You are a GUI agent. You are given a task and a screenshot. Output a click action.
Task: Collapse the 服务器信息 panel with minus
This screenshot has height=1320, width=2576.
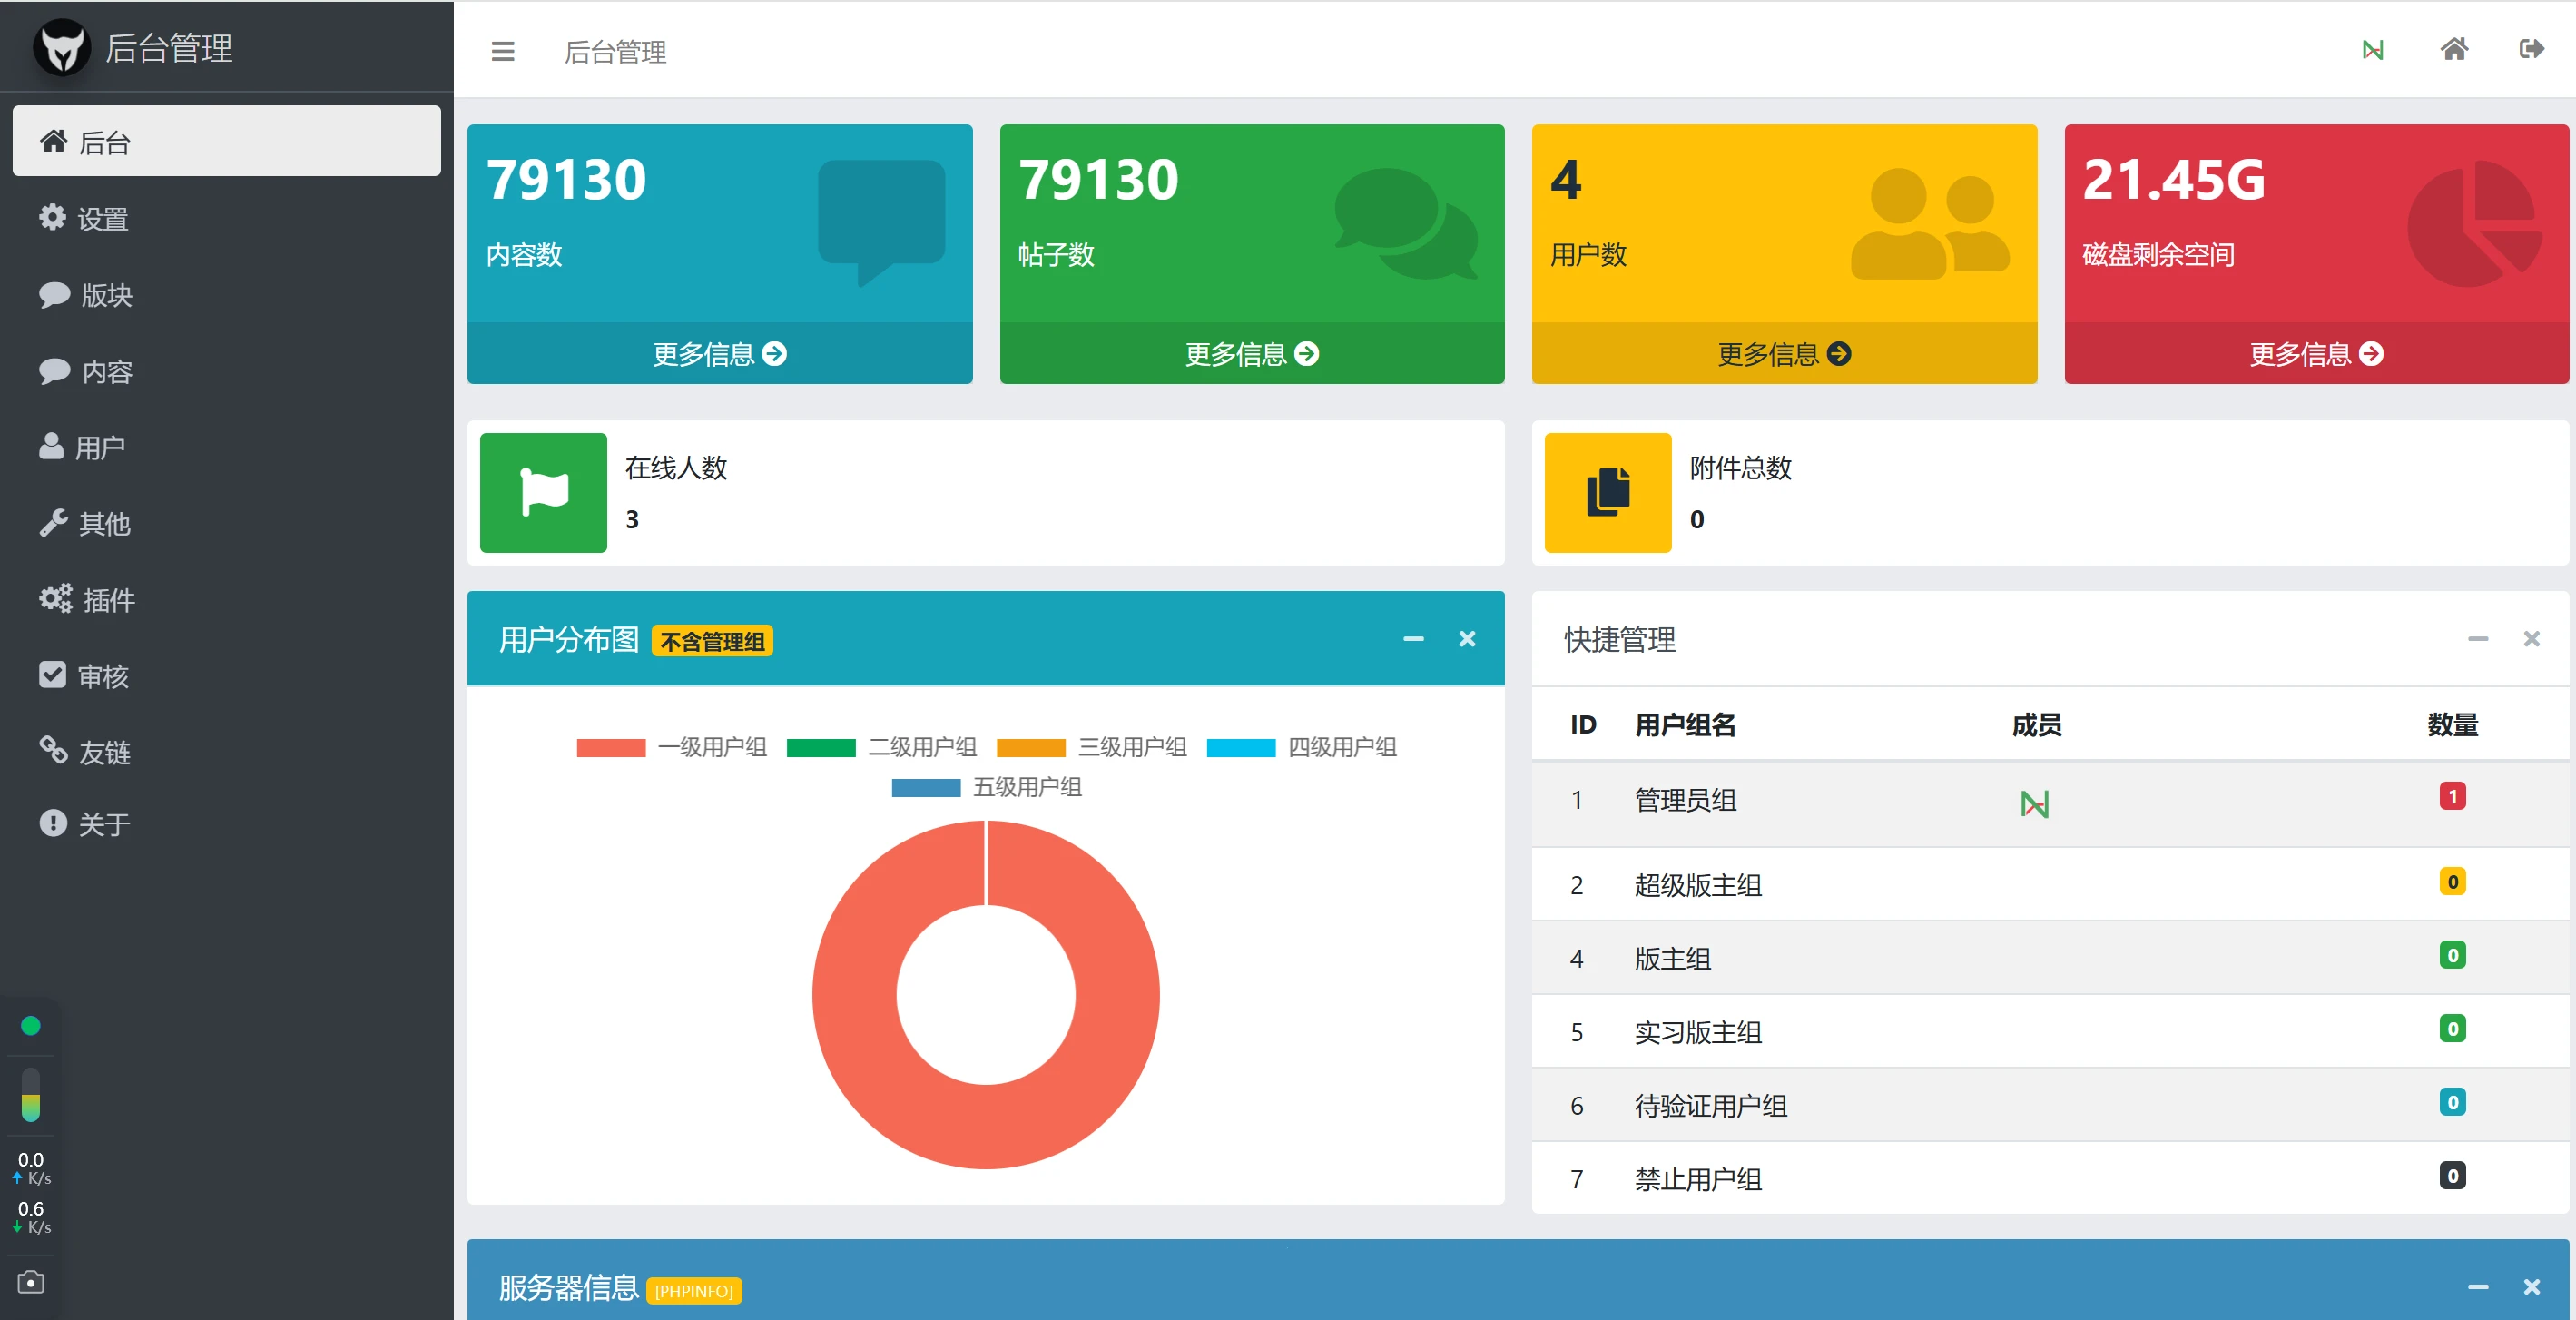pyautogui.click(x=2477, y=1287)
